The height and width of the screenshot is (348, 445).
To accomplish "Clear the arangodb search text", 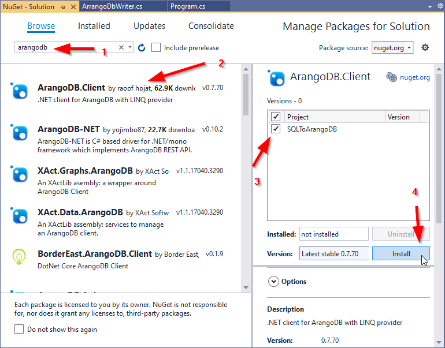I will click(121, 47).
